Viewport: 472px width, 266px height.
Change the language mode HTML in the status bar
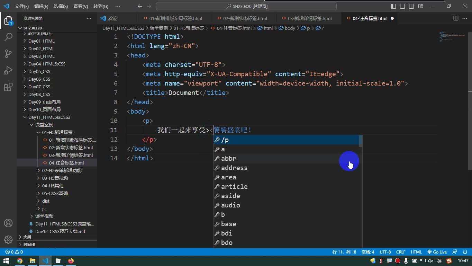[416, 252]
